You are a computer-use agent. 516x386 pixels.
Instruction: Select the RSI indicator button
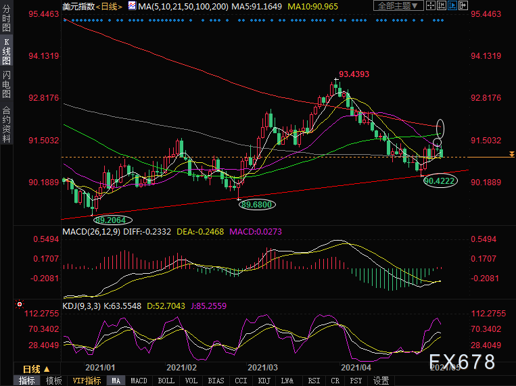coord(314,381)
